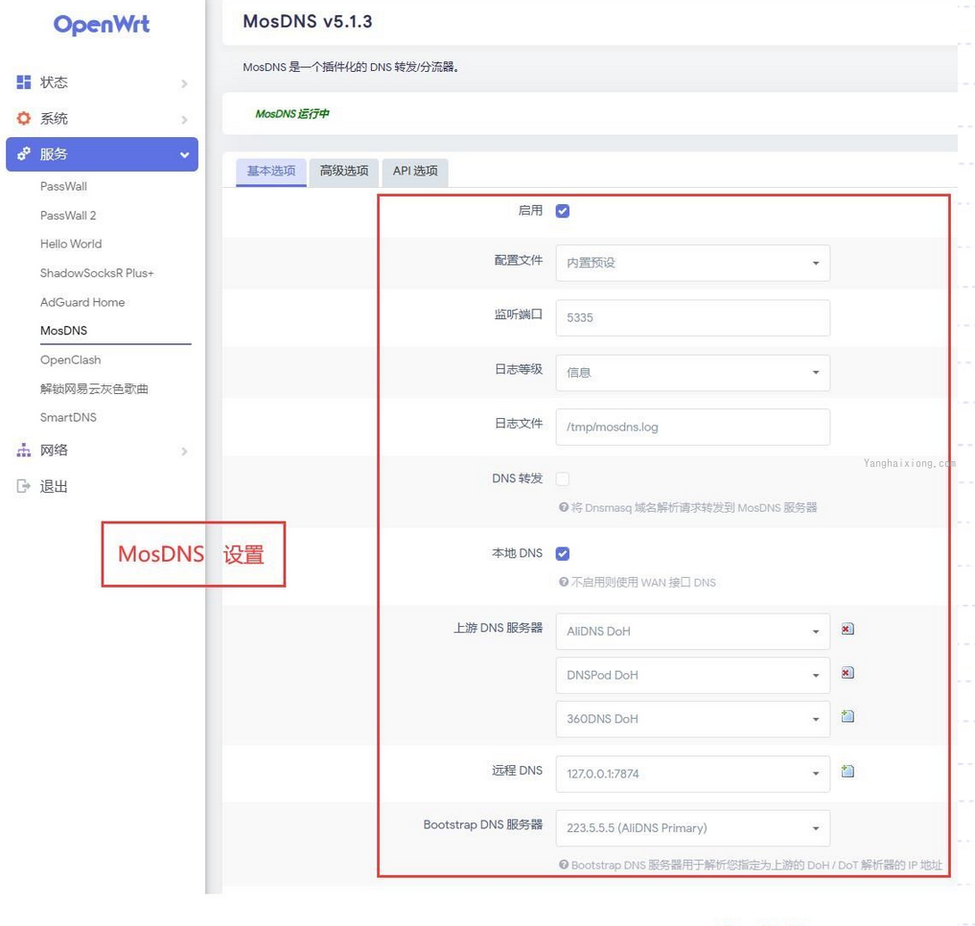Add another remote DNS entry
The image size is (975, 926).
(x=847, y=772)
